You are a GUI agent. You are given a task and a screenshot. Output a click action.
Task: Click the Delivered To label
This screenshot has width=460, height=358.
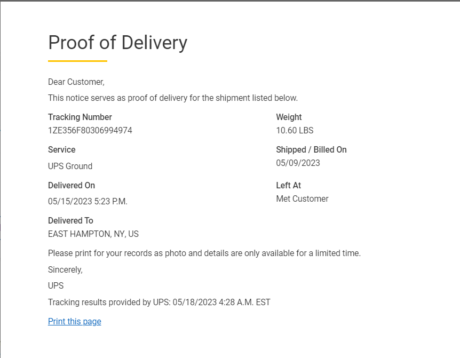(x=70, y=221)
